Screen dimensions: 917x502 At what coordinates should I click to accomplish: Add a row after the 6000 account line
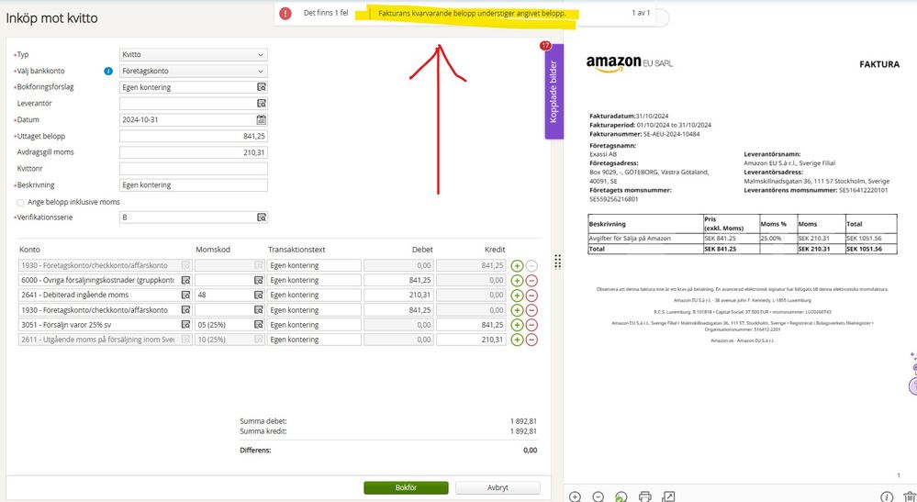(x=517, y=280)
